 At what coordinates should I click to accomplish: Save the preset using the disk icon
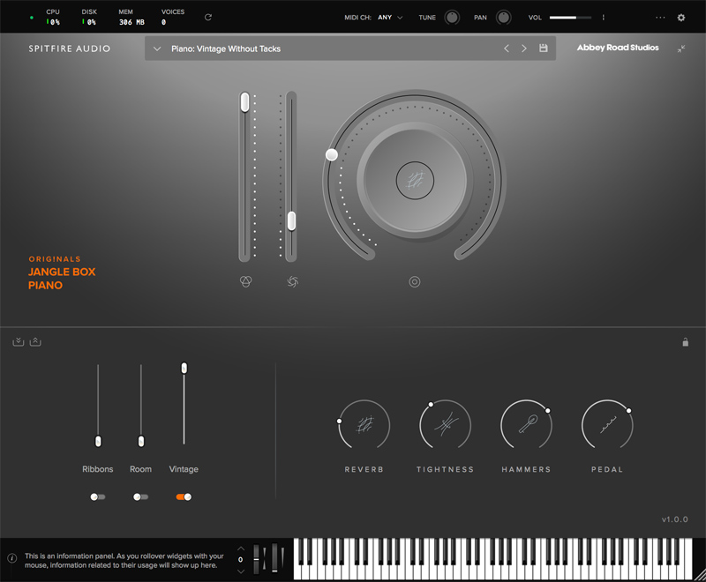542,49
